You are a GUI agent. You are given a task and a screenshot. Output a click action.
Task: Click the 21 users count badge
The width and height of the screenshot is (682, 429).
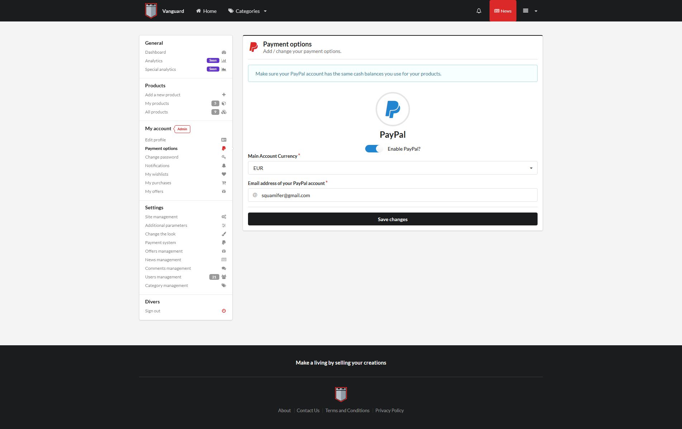214,277
